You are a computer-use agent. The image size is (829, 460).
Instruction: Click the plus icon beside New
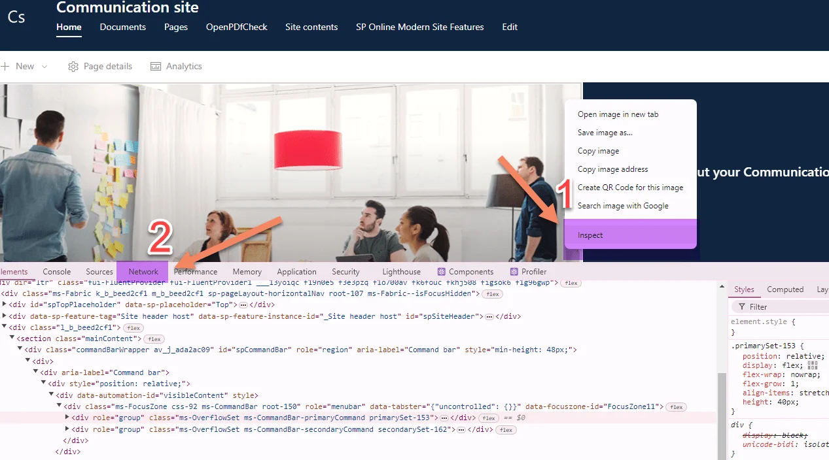pyautogui.click(x=6, y=67)
